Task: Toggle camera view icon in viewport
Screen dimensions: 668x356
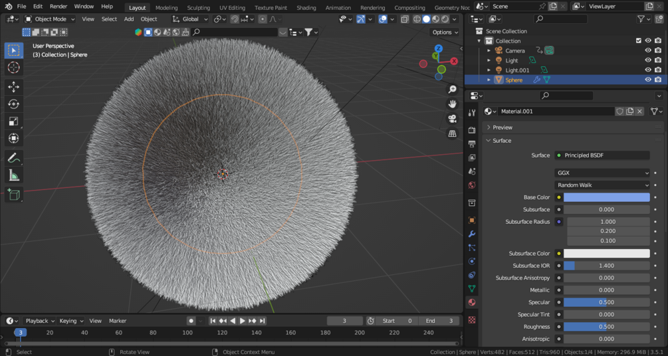Action: coord(453,119)
